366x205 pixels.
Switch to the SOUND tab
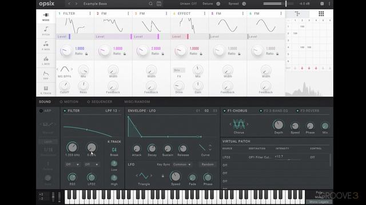coord(45,102)
